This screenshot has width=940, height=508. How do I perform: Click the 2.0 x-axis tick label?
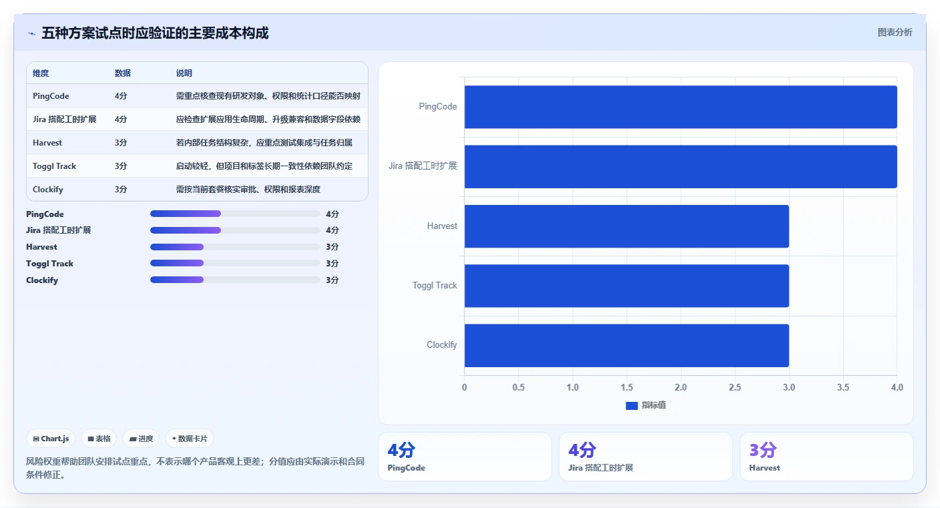(680, 388)
